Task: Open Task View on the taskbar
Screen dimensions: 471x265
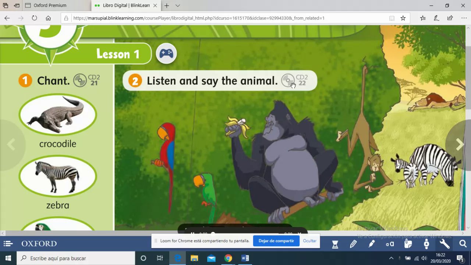Action: coord(160,258)
